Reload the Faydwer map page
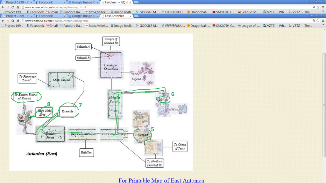Image resolution: width=326 pixels, height=183 pixels. pos(13,7)
